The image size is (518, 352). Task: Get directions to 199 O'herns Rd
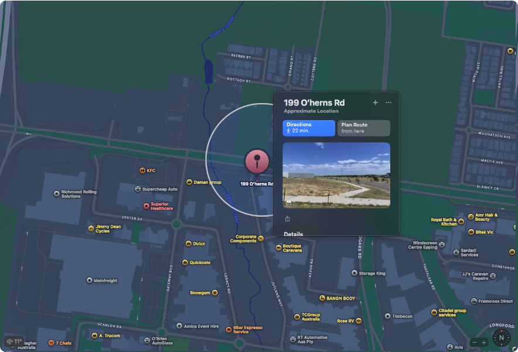(x=309, y=128)
